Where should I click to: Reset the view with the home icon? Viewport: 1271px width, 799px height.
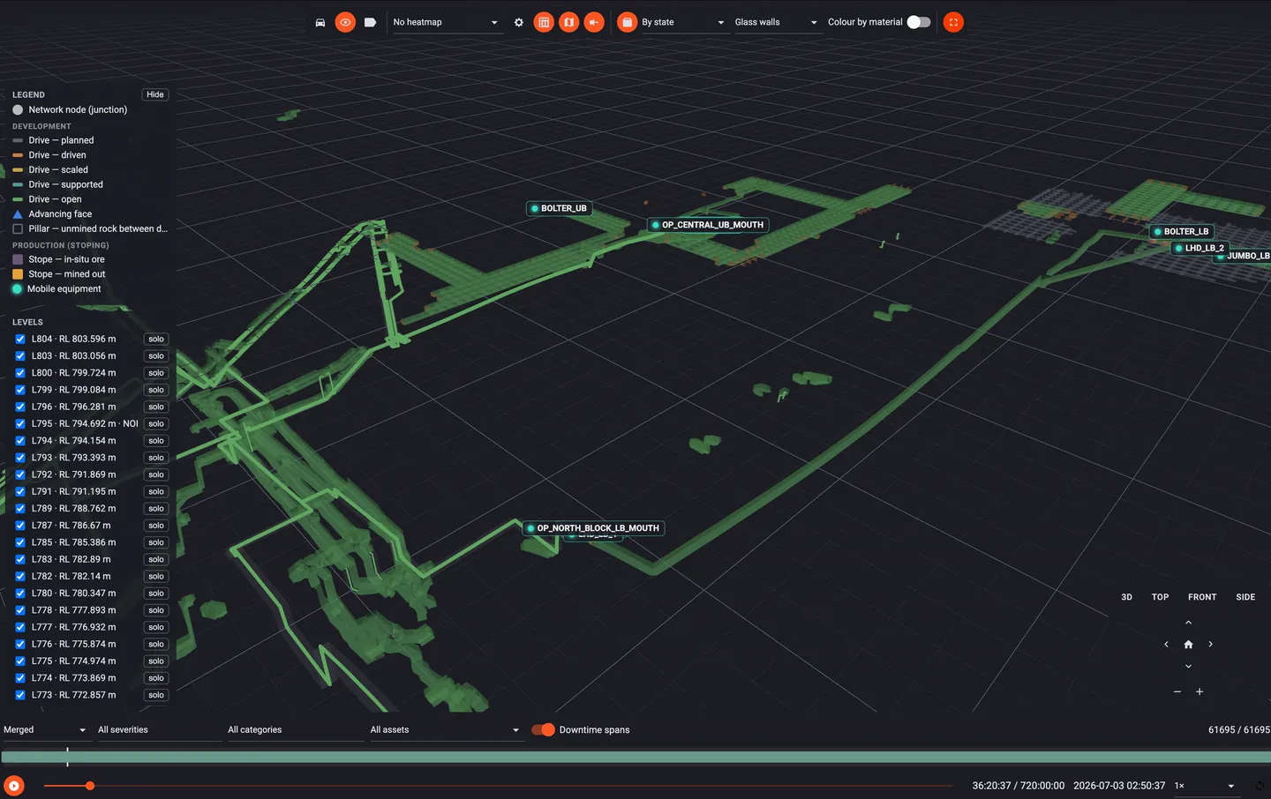pyautogui.click(x=1188, y=645)
